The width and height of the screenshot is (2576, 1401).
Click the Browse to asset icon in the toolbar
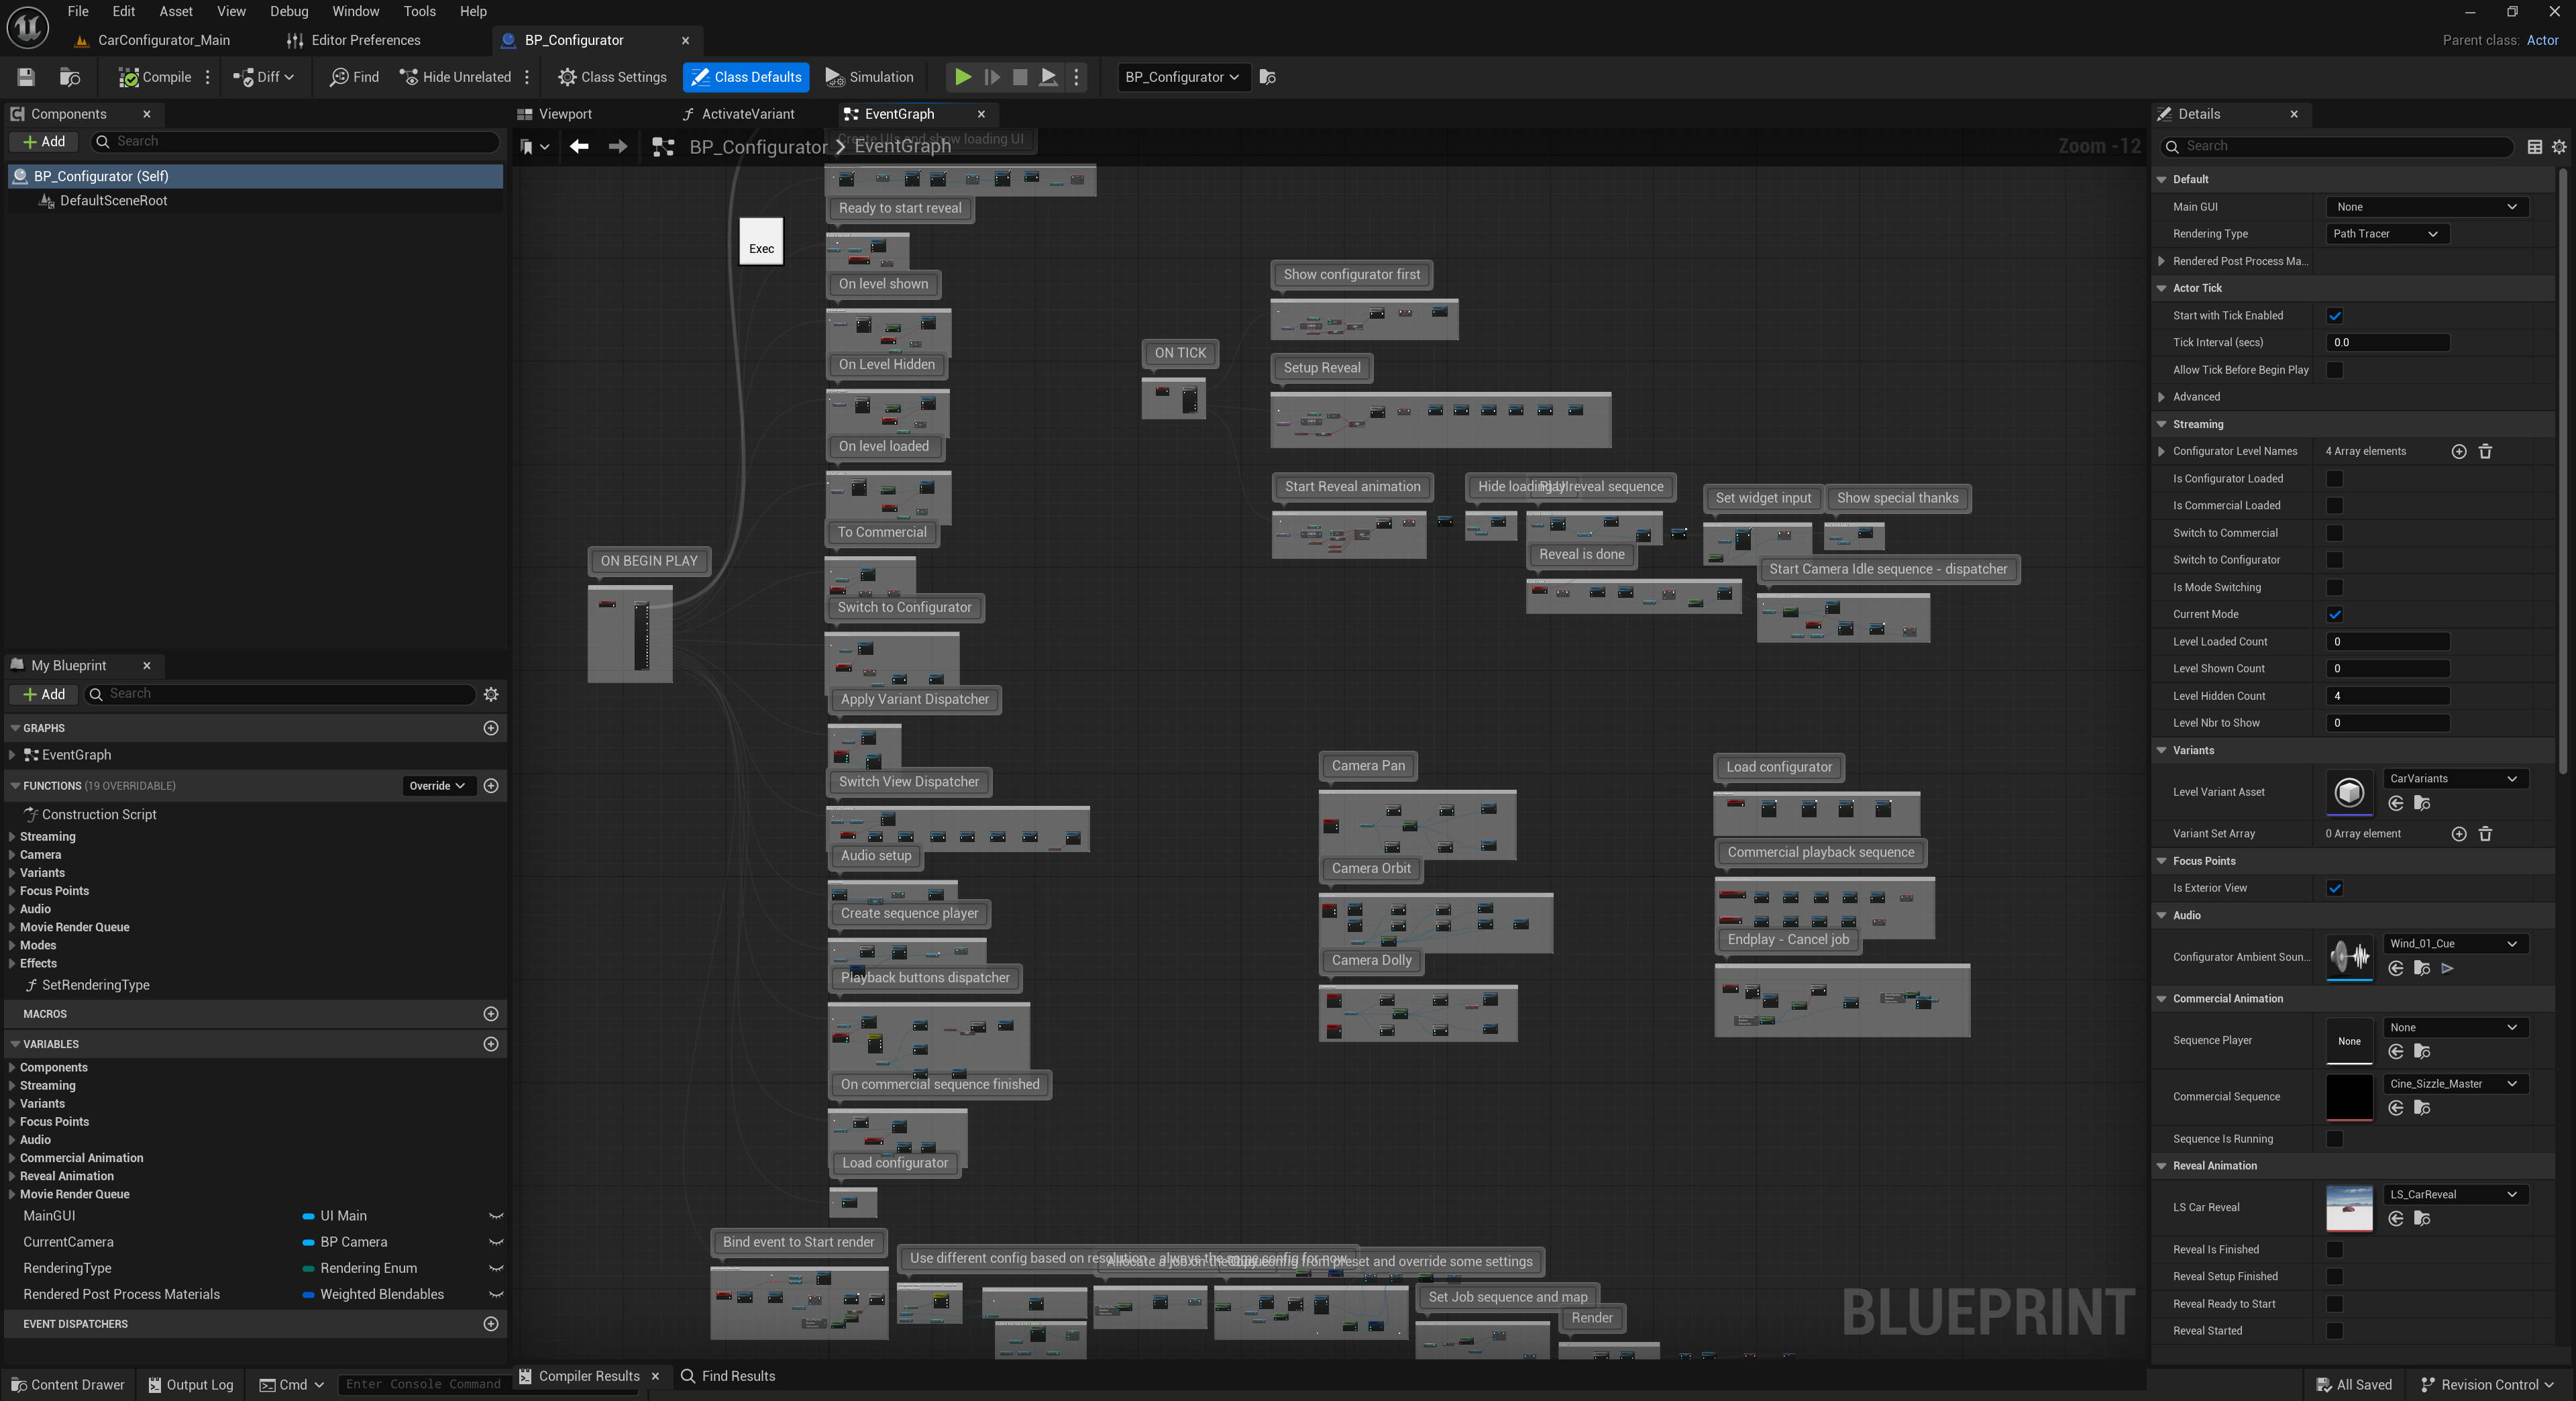point(69,77)
